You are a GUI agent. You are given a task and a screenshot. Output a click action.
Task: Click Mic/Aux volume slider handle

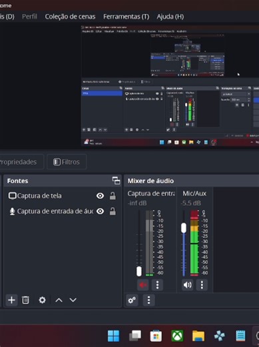point(184,228)
